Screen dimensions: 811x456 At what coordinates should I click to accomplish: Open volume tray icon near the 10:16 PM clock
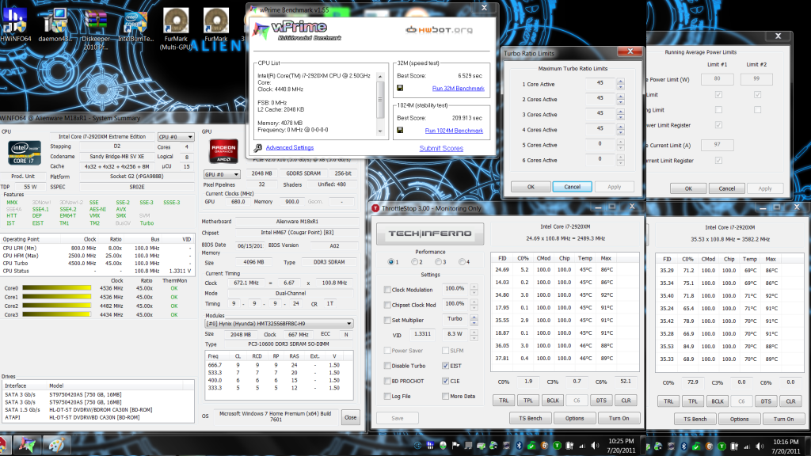[760, 446]
